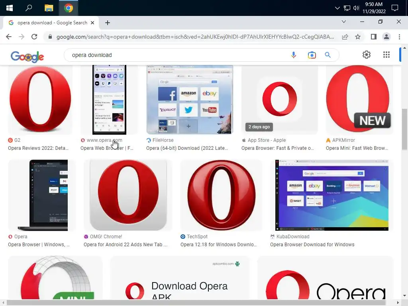Viewport: 408px width, 306px height.
Task: Open the Opera wordmark logo image
Action: click(x=325, y=277)
